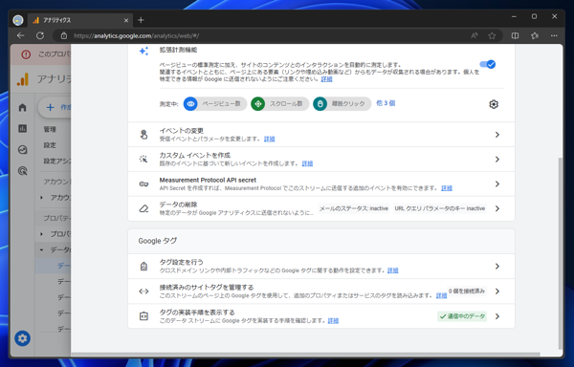This screenshot has height=367, width=574.
Task: Open a new tab with plus
Action: pyautogui.click(x=141, y=20)
